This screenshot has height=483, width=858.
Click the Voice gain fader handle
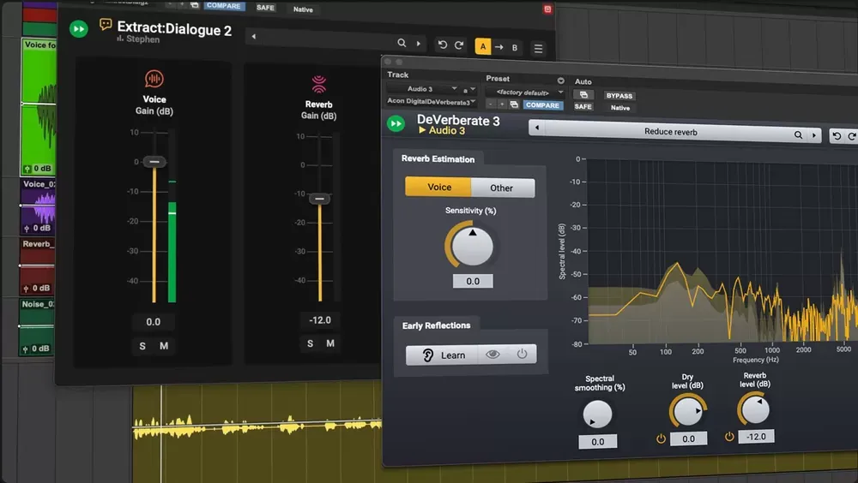(x=154, y=162)
